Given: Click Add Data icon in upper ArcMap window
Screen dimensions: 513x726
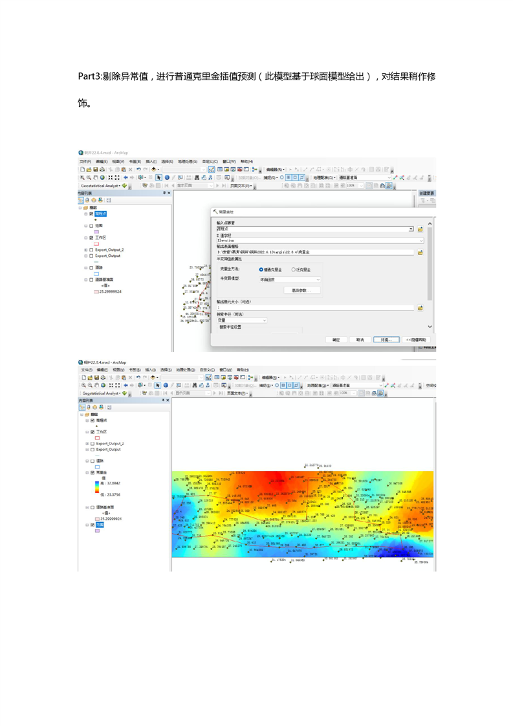Looking at the screenshot, I should (153, 170).
